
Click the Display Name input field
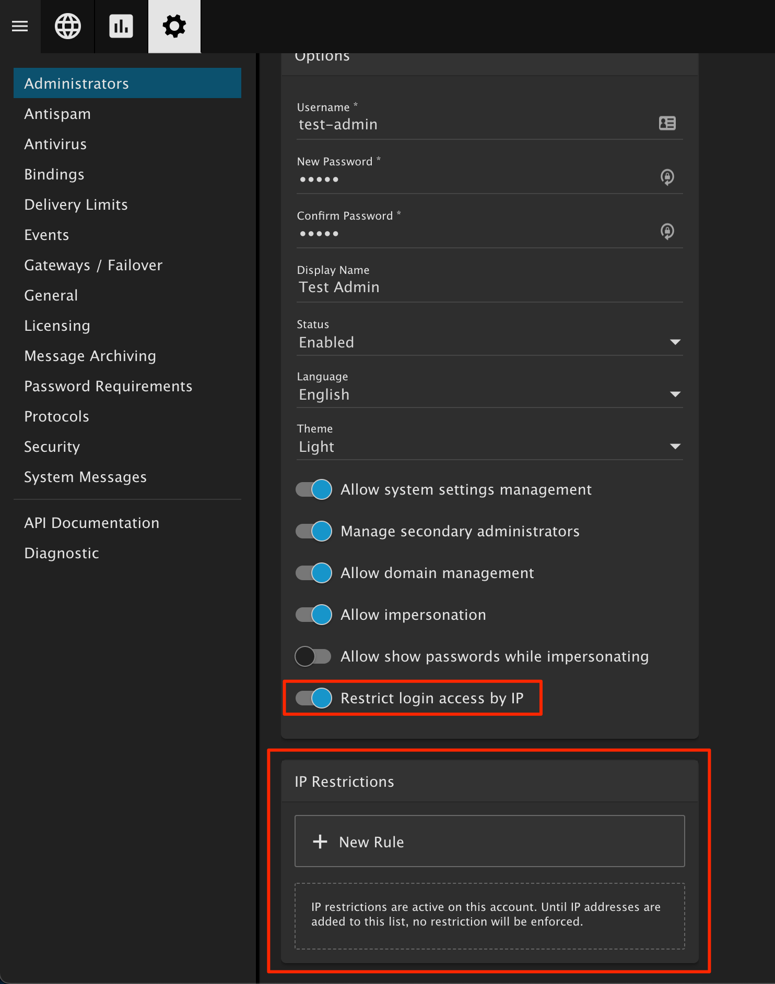489,287
